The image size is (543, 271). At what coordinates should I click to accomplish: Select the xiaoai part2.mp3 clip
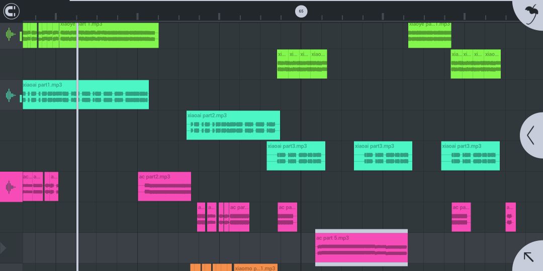tap(233, 125)
